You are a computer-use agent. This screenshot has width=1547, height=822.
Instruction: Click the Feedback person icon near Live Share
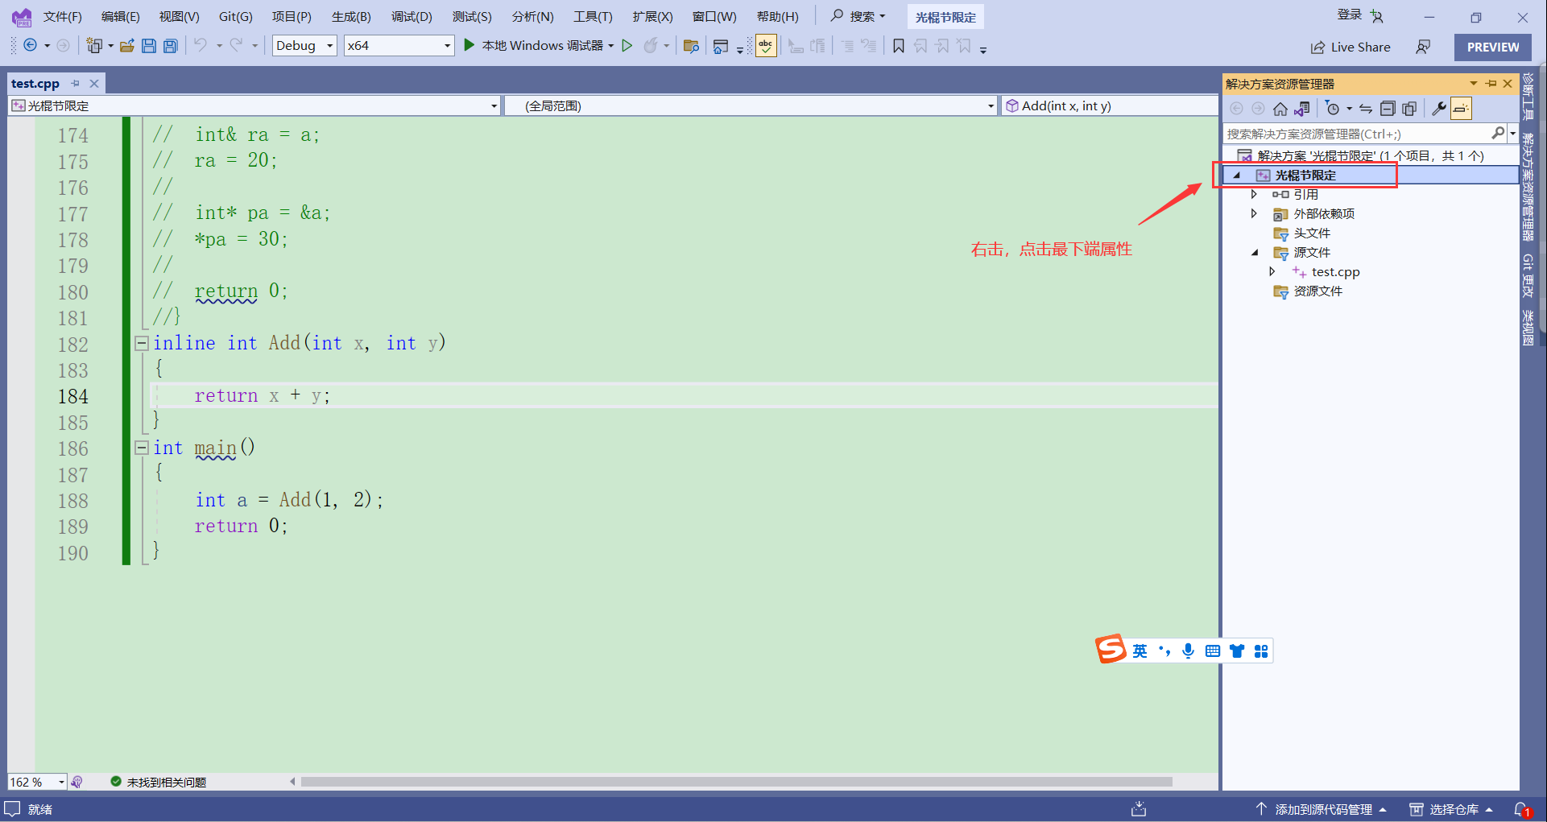coord(1423,47)
